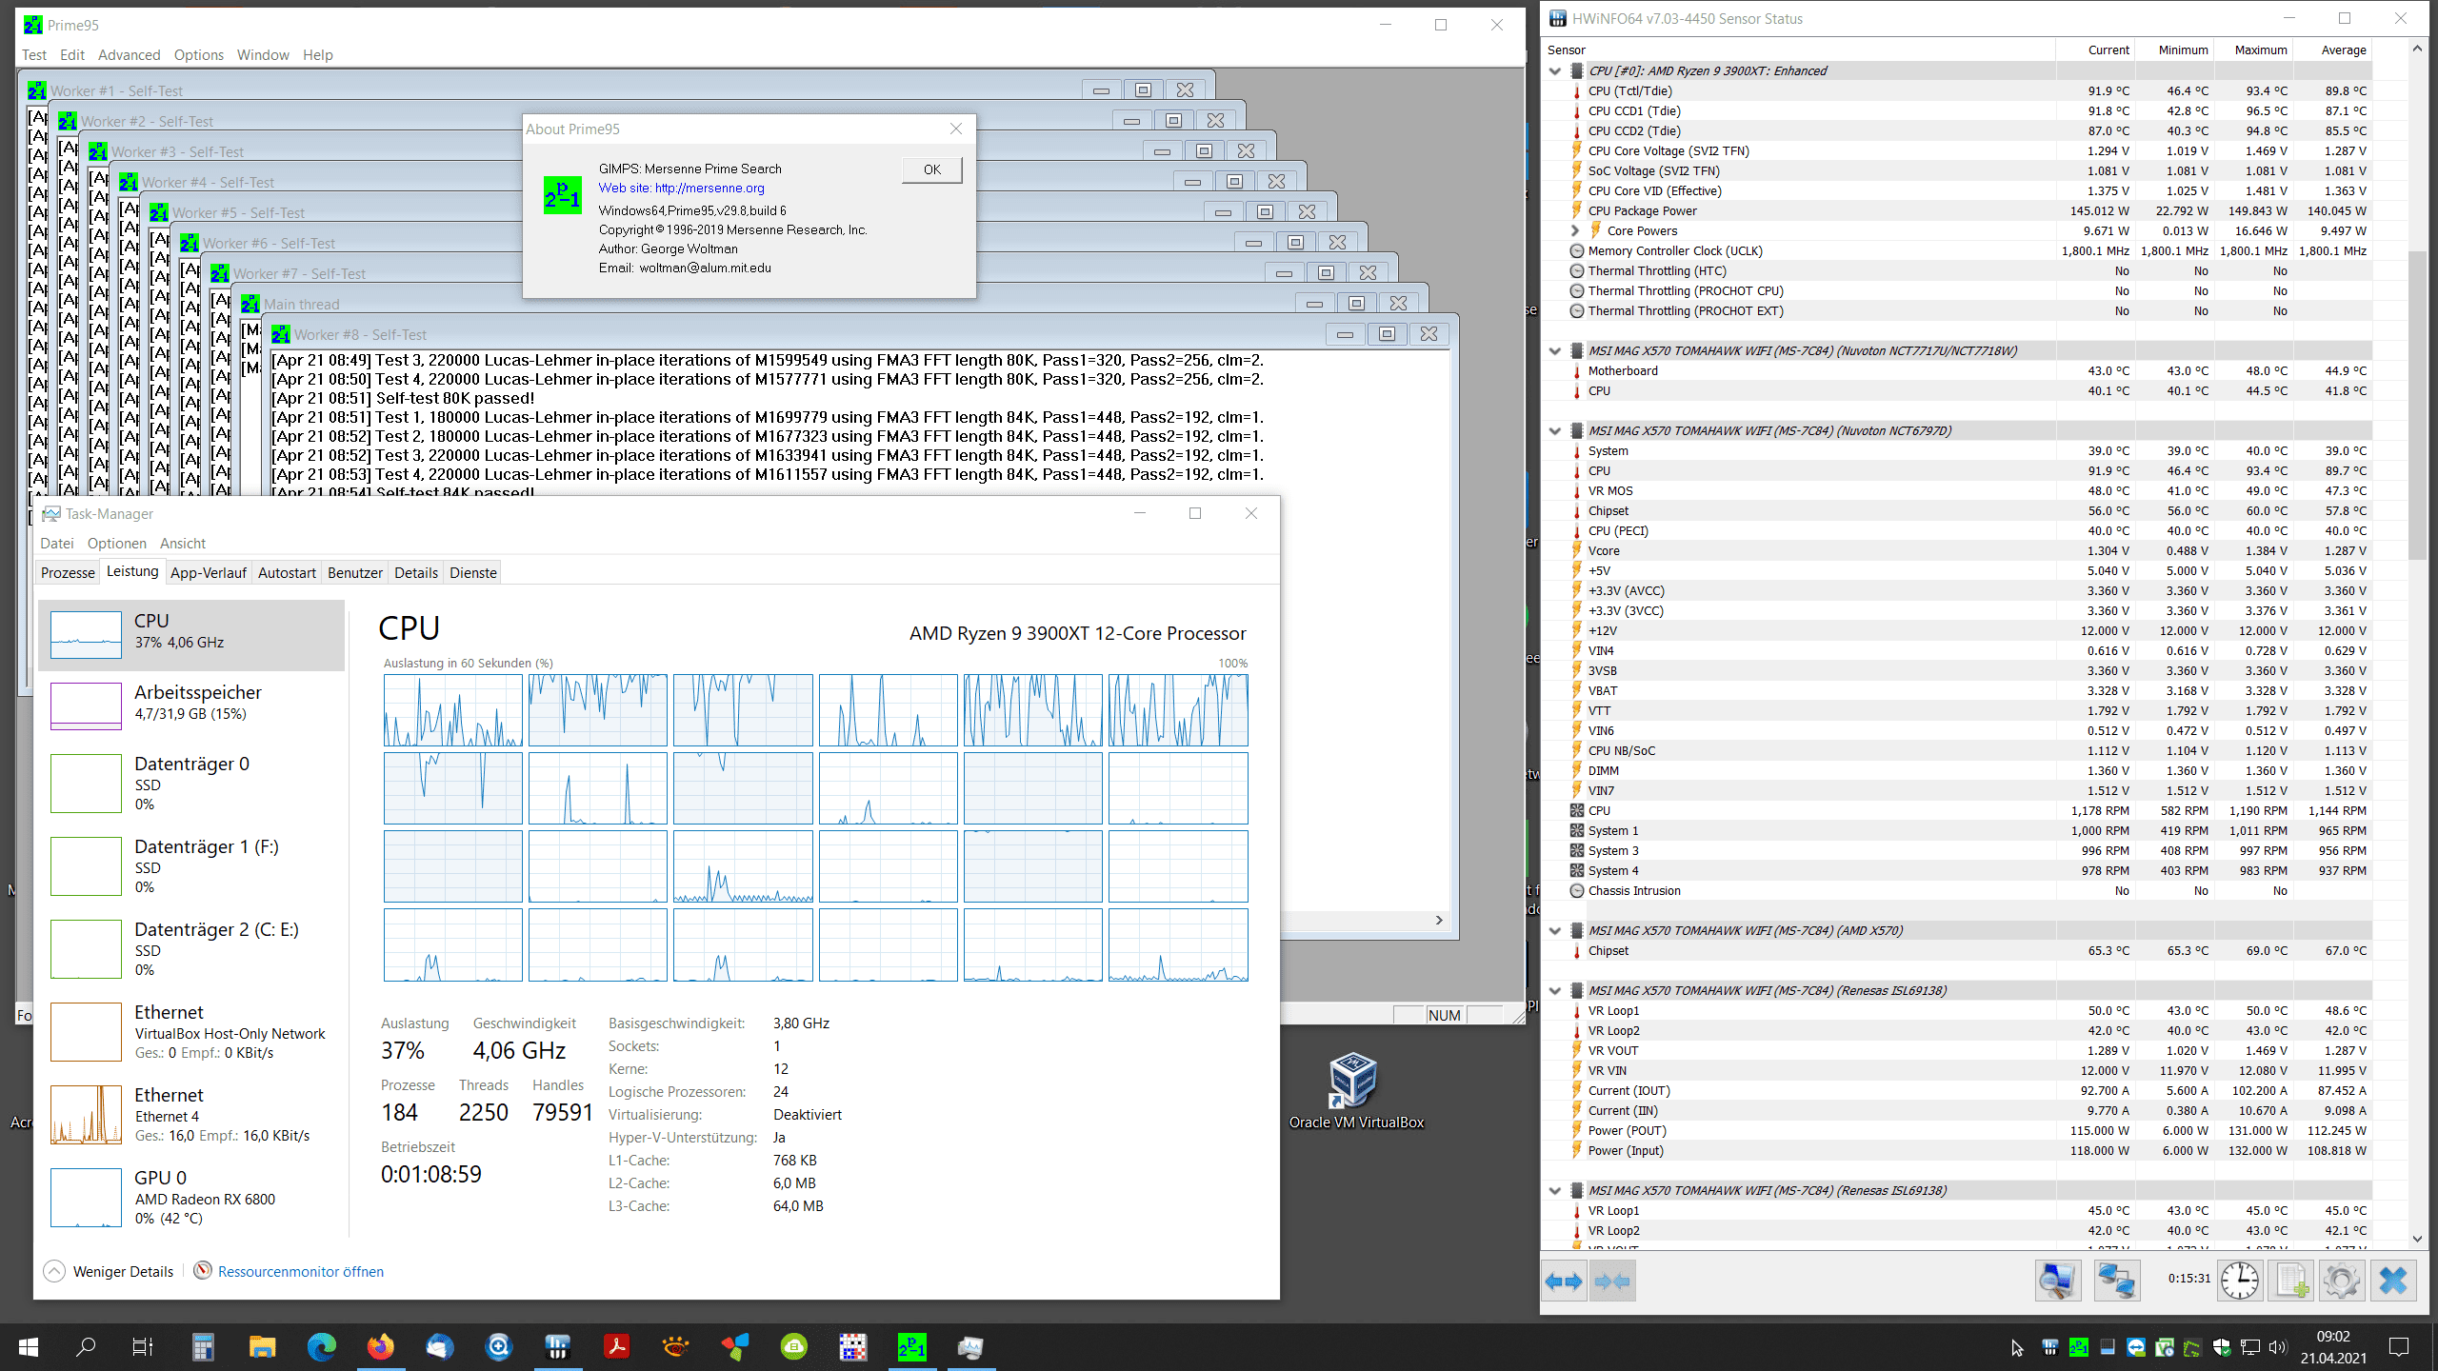Screen dimensions: 2438x1371
Task: Open Windows Start menu
Action: pyautogui.click(x=29, y=1346)
